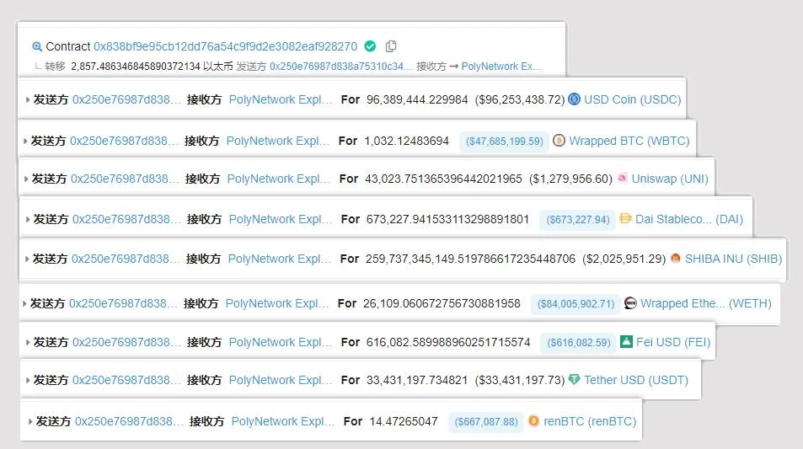The image size is (803, 449).
Task: Open PolyNetwork Expl... recipient in WBTC row
Action: pos(278,141)
